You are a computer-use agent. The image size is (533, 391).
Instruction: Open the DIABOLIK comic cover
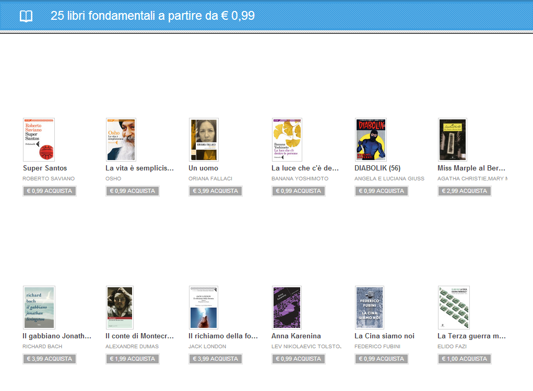coord(371,140)
